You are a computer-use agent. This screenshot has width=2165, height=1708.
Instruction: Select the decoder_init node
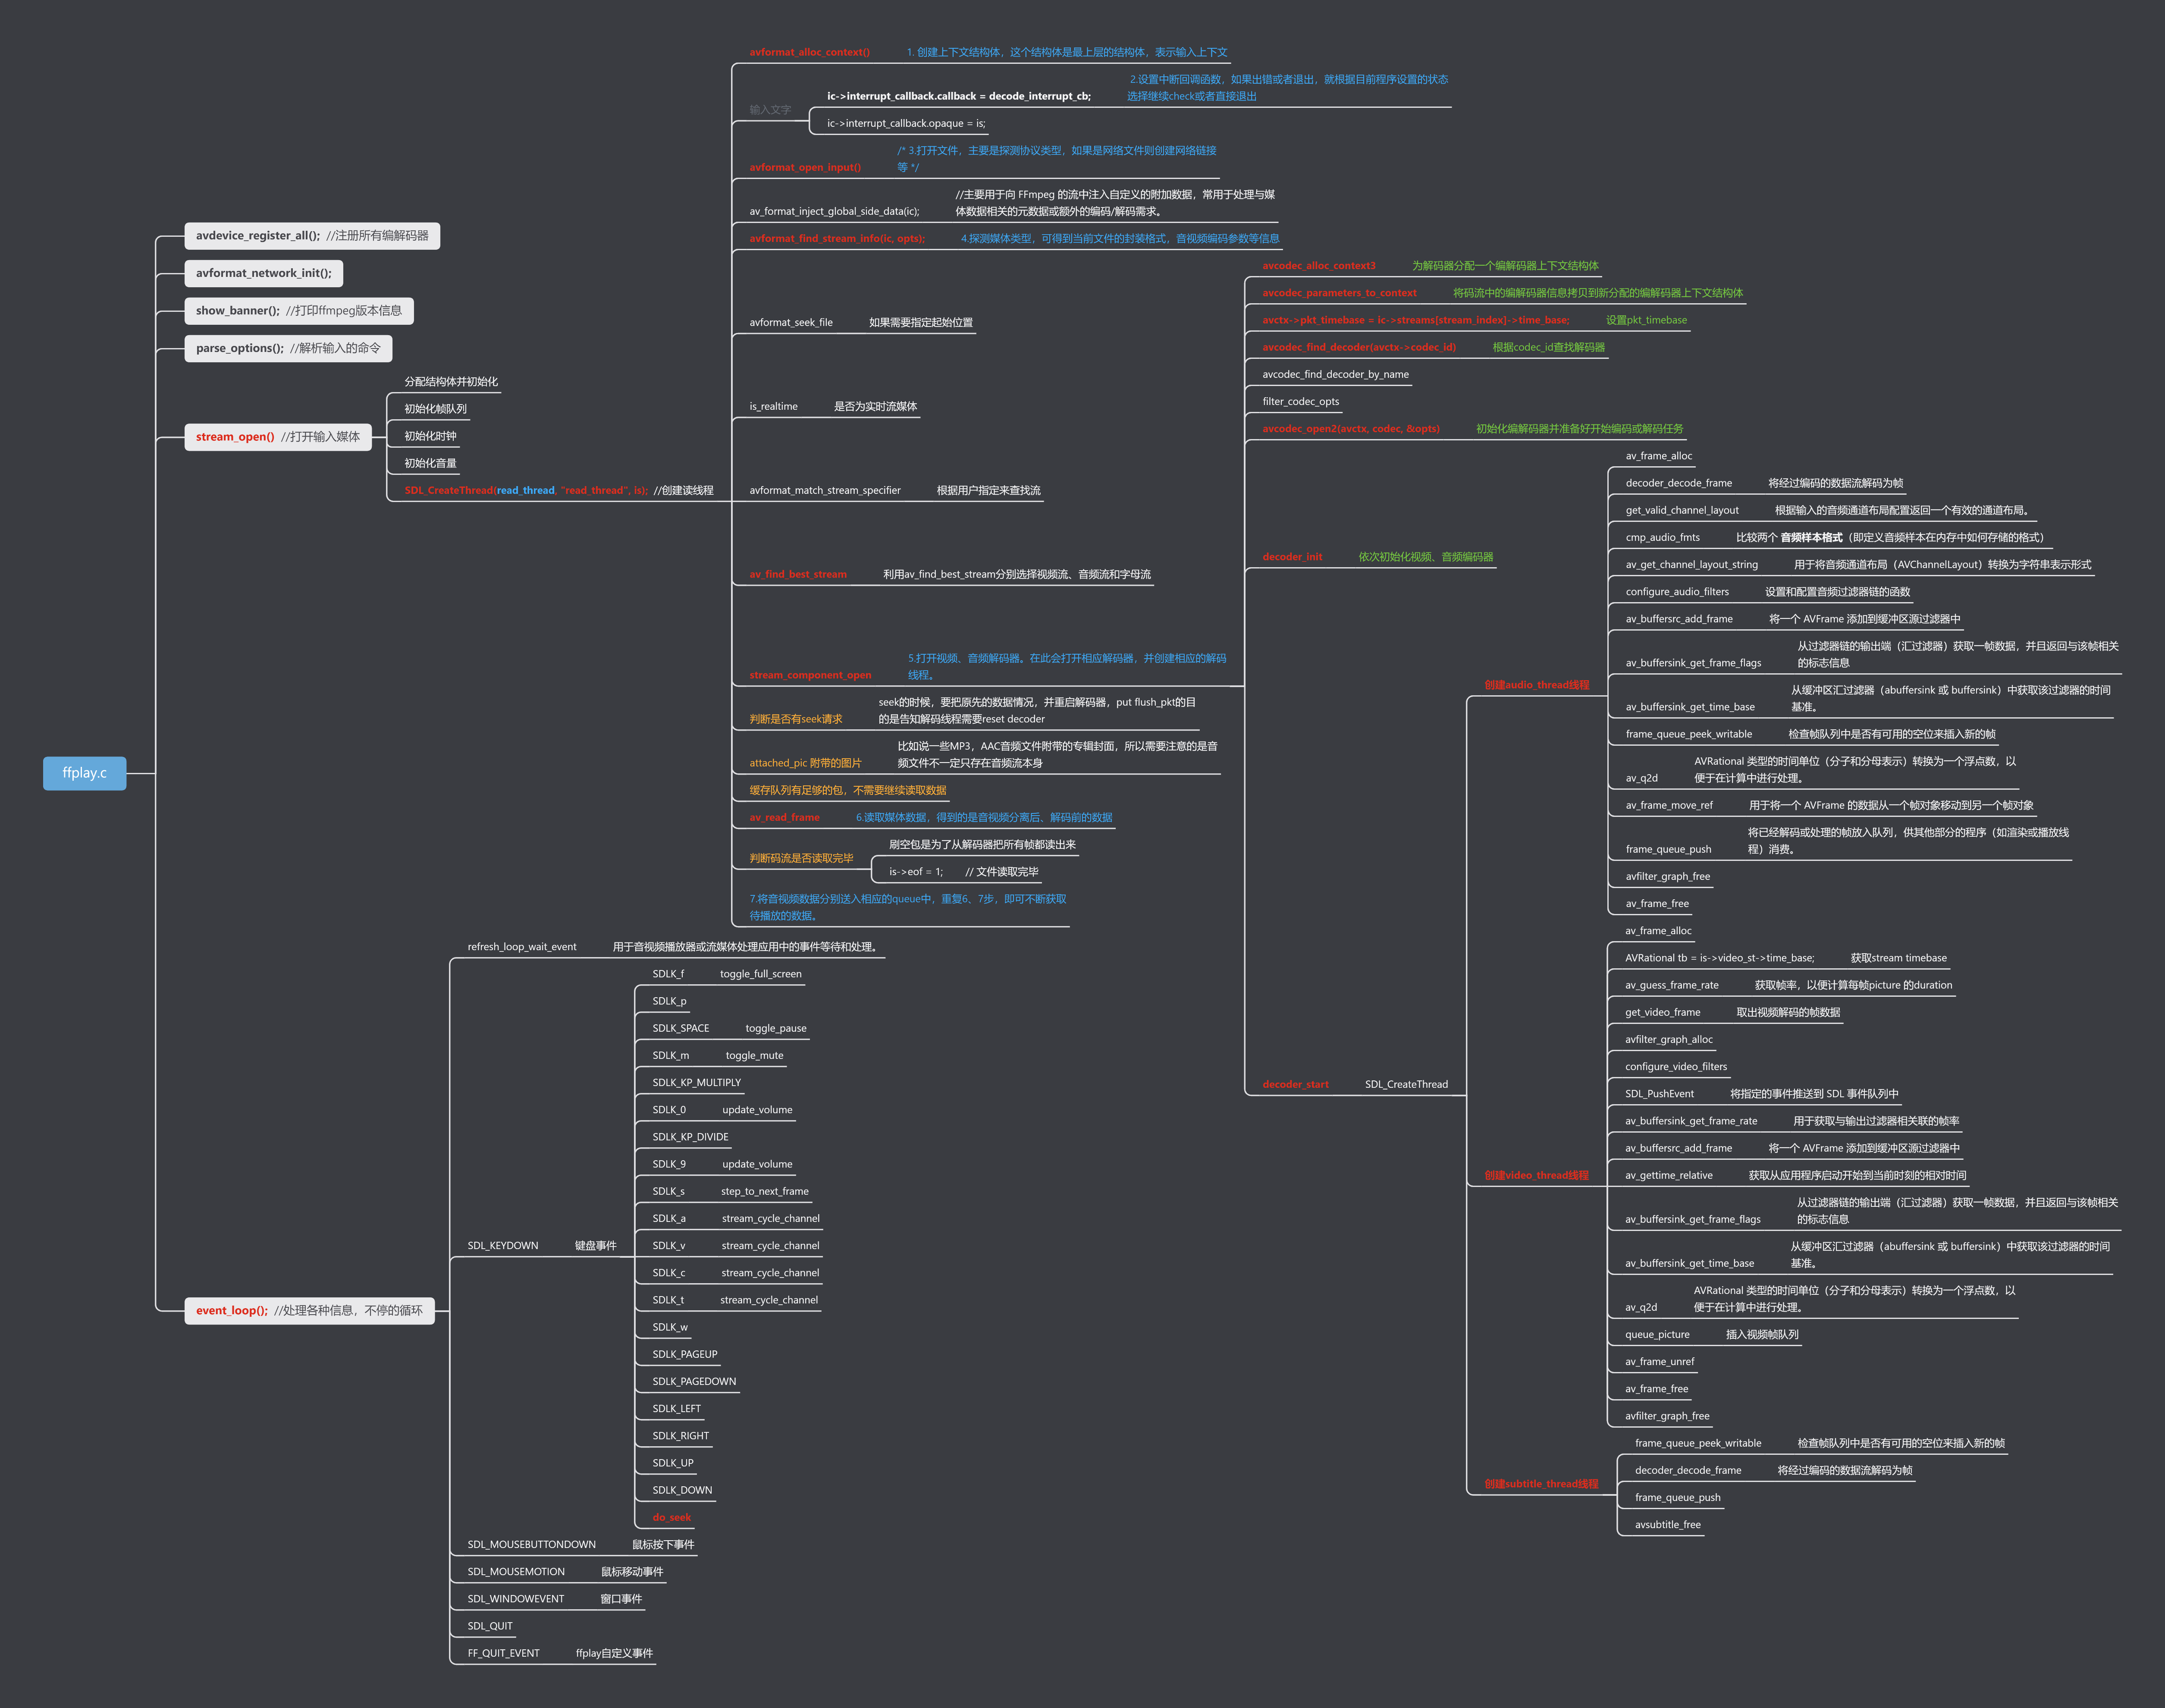[x=1293, y=557]
